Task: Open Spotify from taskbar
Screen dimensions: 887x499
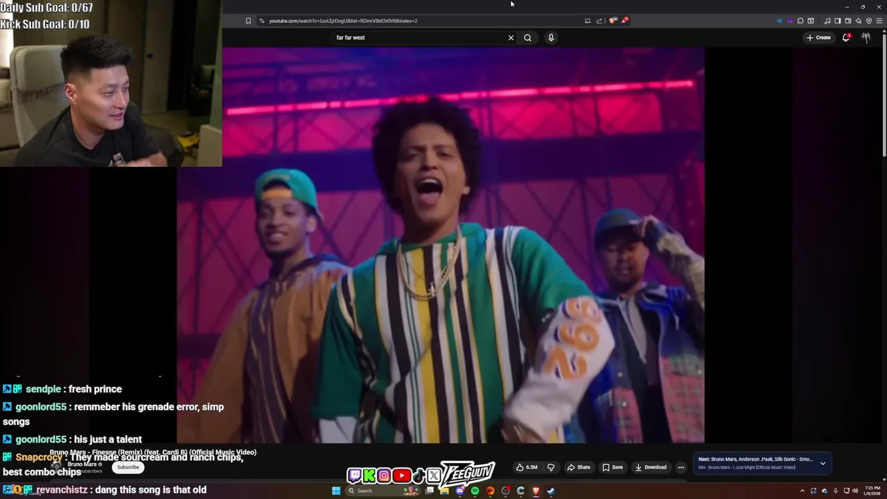Action: (x=475, y=491)
